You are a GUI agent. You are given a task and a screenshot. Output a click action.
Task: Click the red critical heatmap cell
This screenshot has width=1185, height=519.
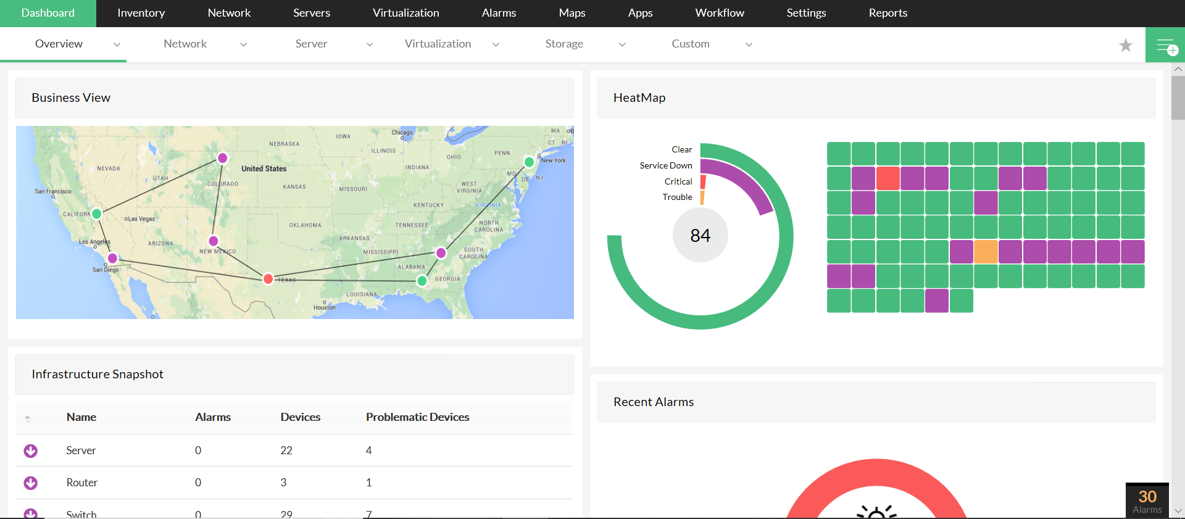pyautogui.click(x=888, y=178)
